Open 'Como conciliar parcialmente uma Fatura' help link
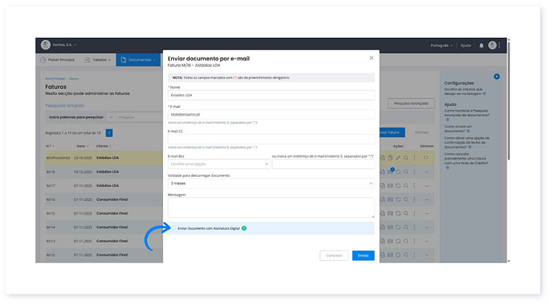The image size is (550, 304). click(x=466, y=158)
